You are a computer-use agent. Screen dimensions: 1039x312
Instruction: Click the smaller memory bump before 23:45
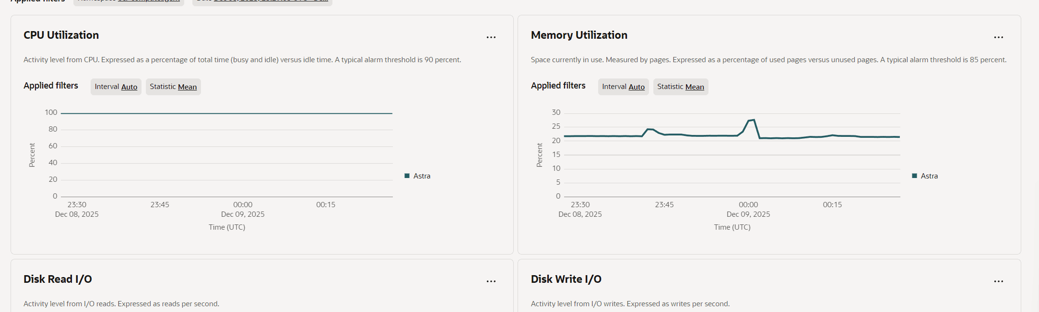(649, 129)
